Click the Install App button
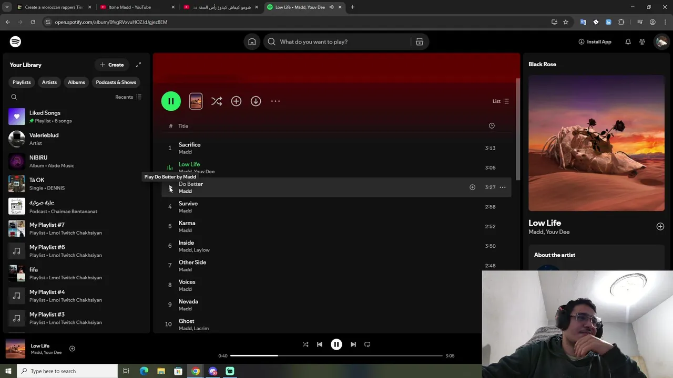 click(x=595, y=41)
